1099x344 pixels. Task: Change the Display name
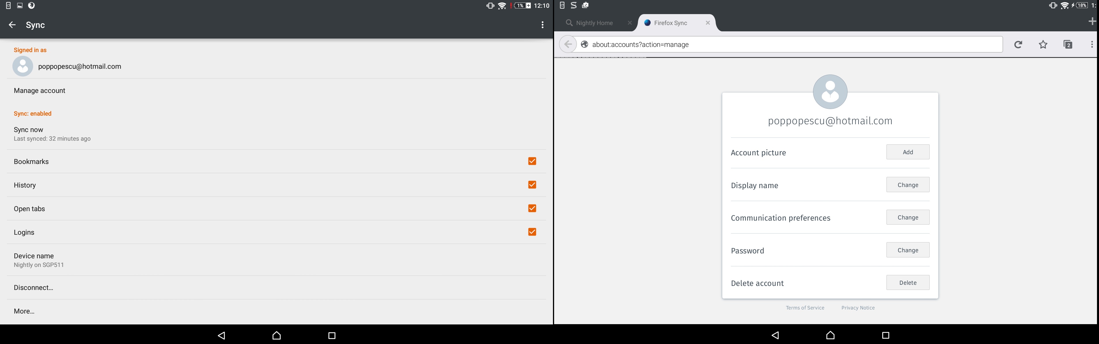point(907,185)
